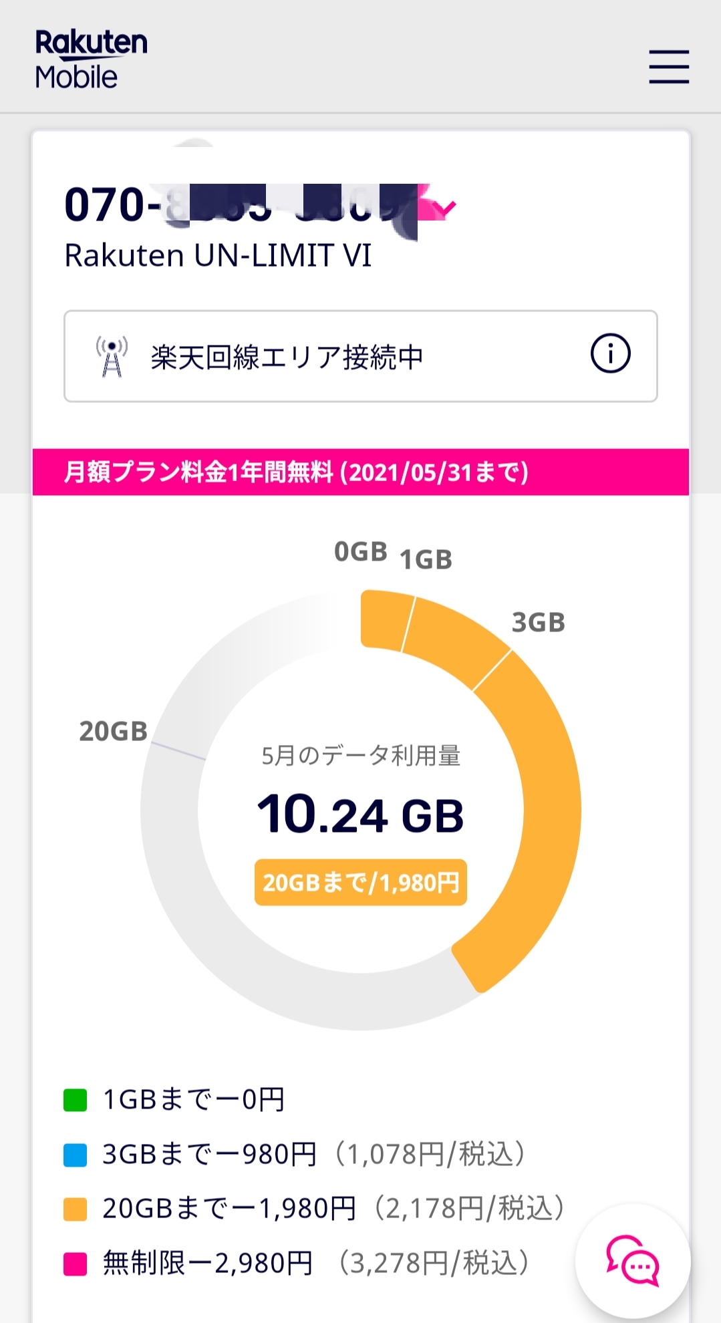Tap the orange 20GBまで/1,980円 badge
This screenshot has height=1323, width=721.
[360, 883]
